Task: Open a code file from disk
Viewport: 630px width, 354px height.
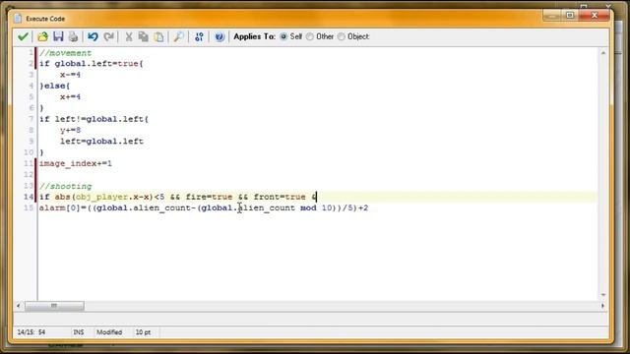Action: (42, 36)
